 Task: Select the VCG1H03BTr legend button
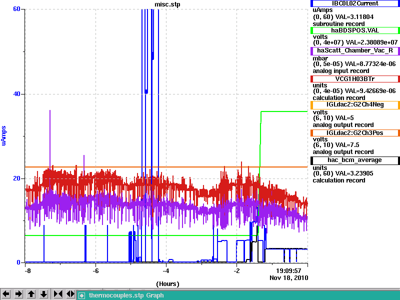pos(355,79)
